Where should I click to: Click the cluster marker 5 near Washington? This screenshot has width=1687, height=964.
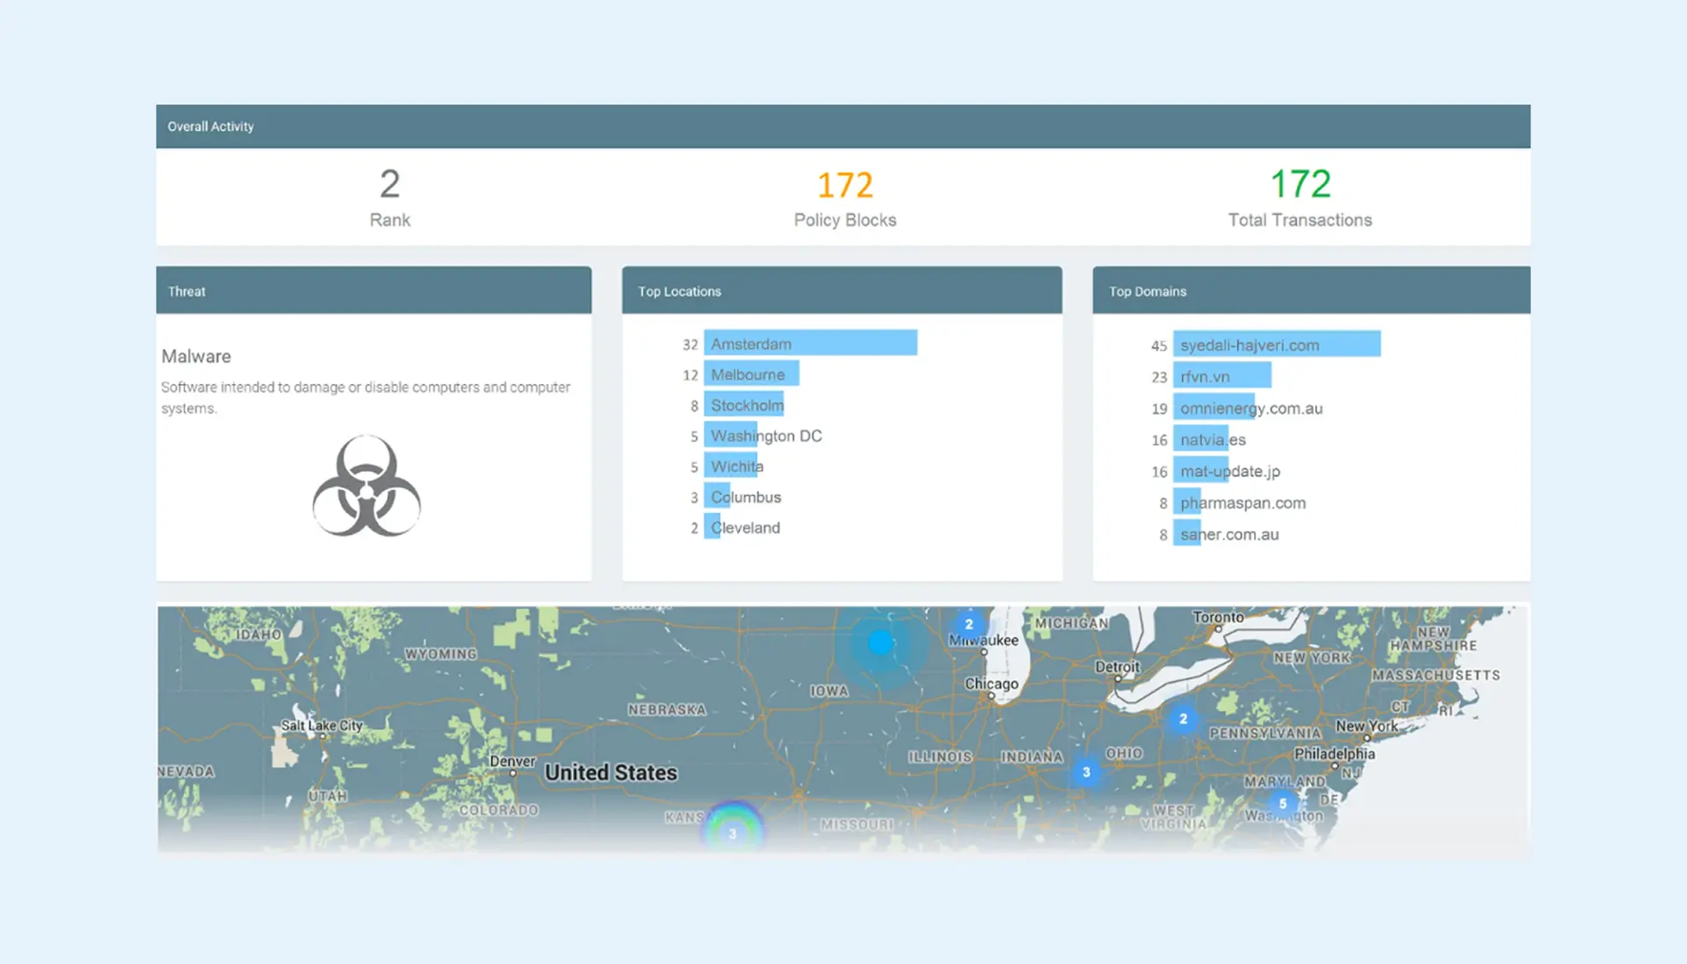[1283, 803]
